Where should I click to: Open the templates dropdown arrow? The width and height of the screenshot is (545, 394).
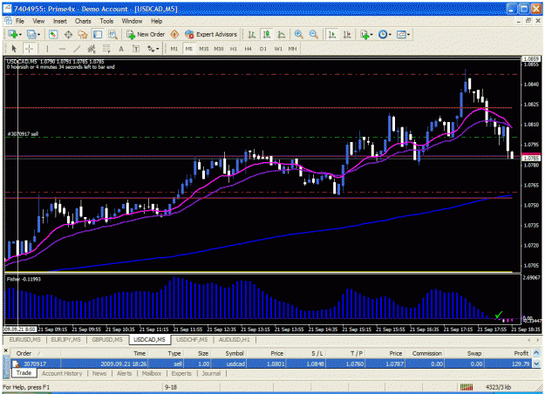tap(408, 34)
